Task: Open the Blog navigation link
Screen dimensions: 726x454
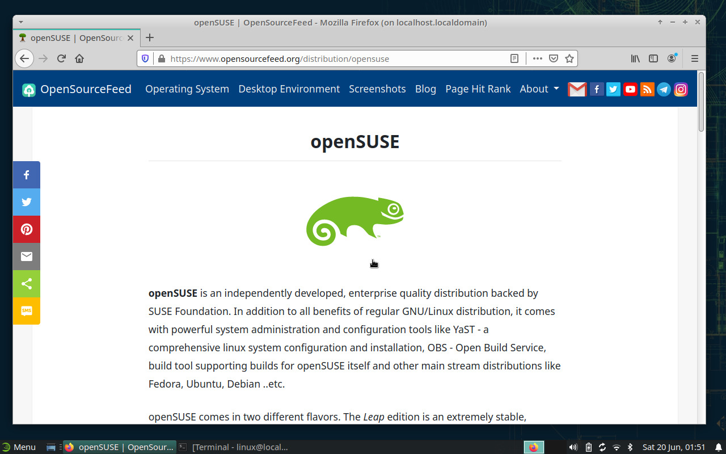Action: [x=425, y=89]
